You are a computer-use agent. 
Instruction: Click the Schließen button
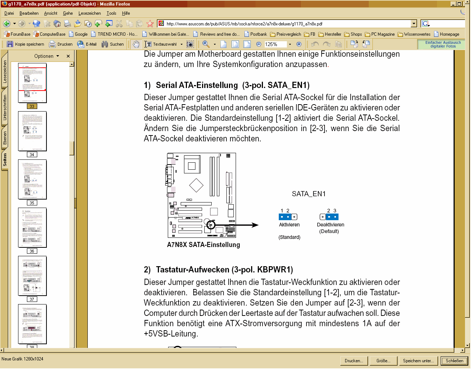pos(455,361)
